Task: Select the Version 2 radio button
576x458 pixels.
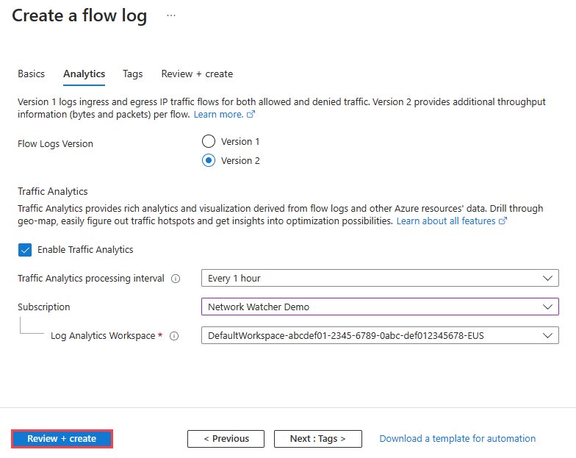Action: pos(209,160)
